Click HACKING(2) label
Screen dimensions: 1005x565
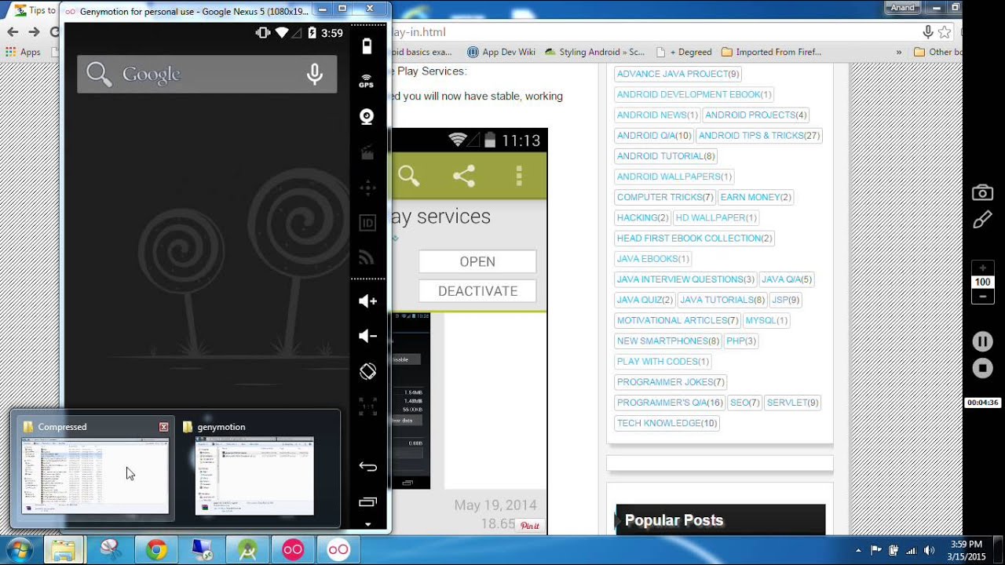642,217
